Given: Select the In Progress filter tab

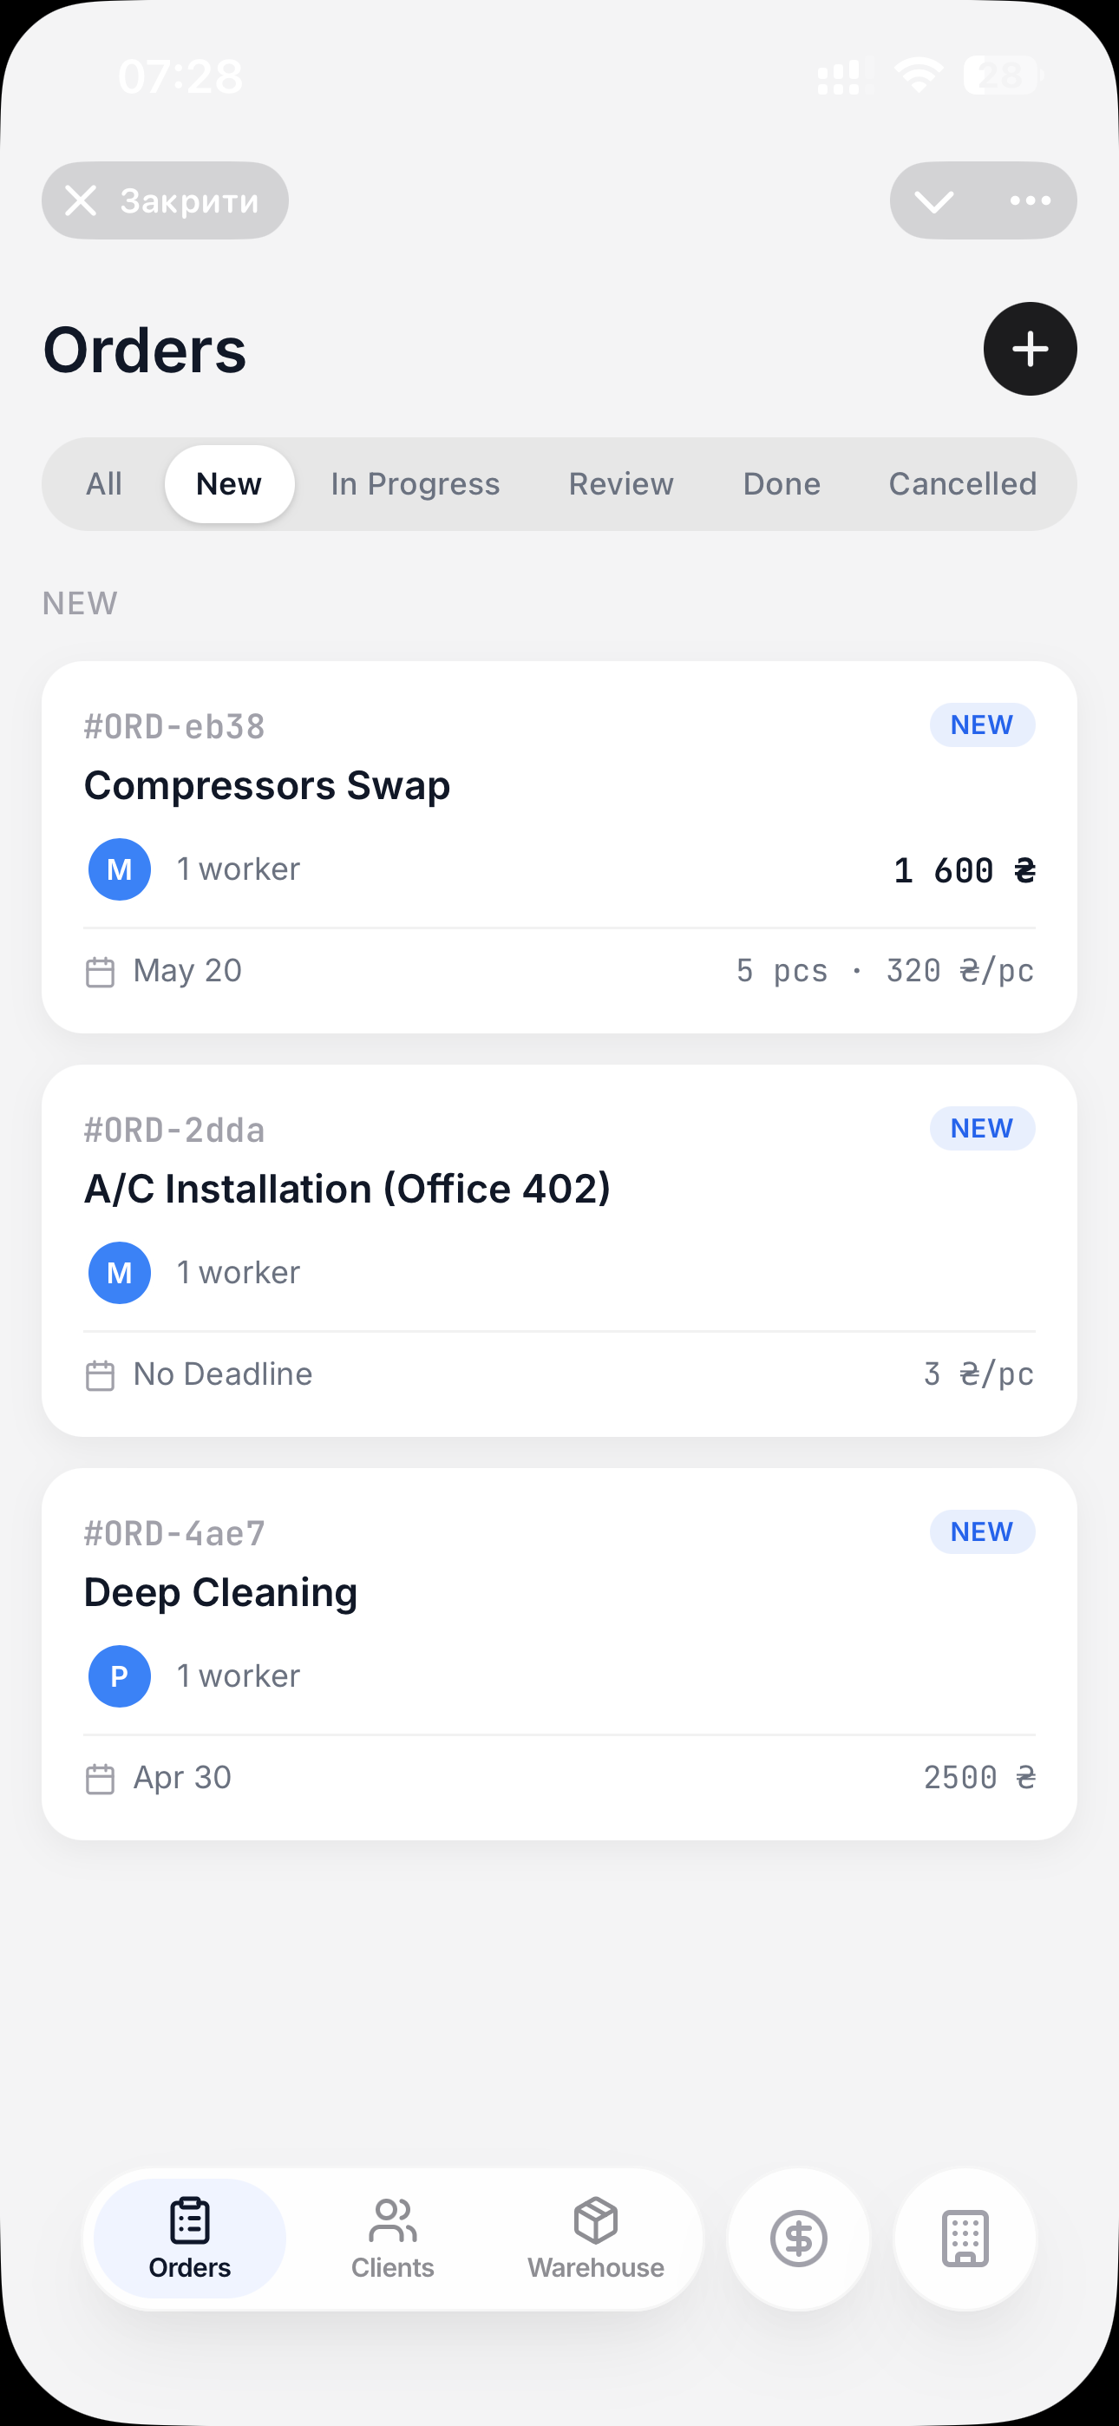Looking at the screenshot, I should pos(415,484).
